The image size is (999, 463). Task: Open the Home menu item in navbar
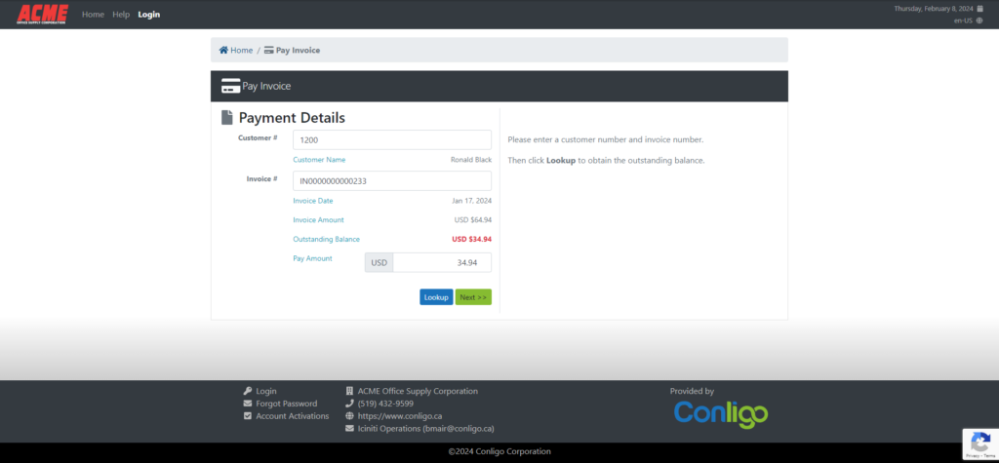tap(93, 14)
